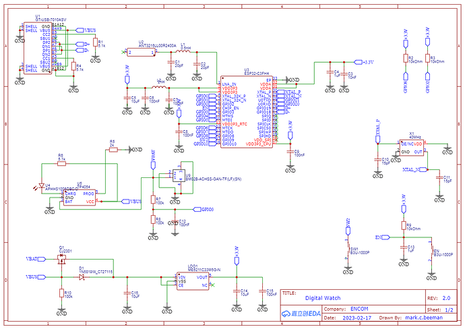This screenshot has height=329, width=465.
Task: Select the 40MHz crystal oscillator X1
Action: pos(411,148)
